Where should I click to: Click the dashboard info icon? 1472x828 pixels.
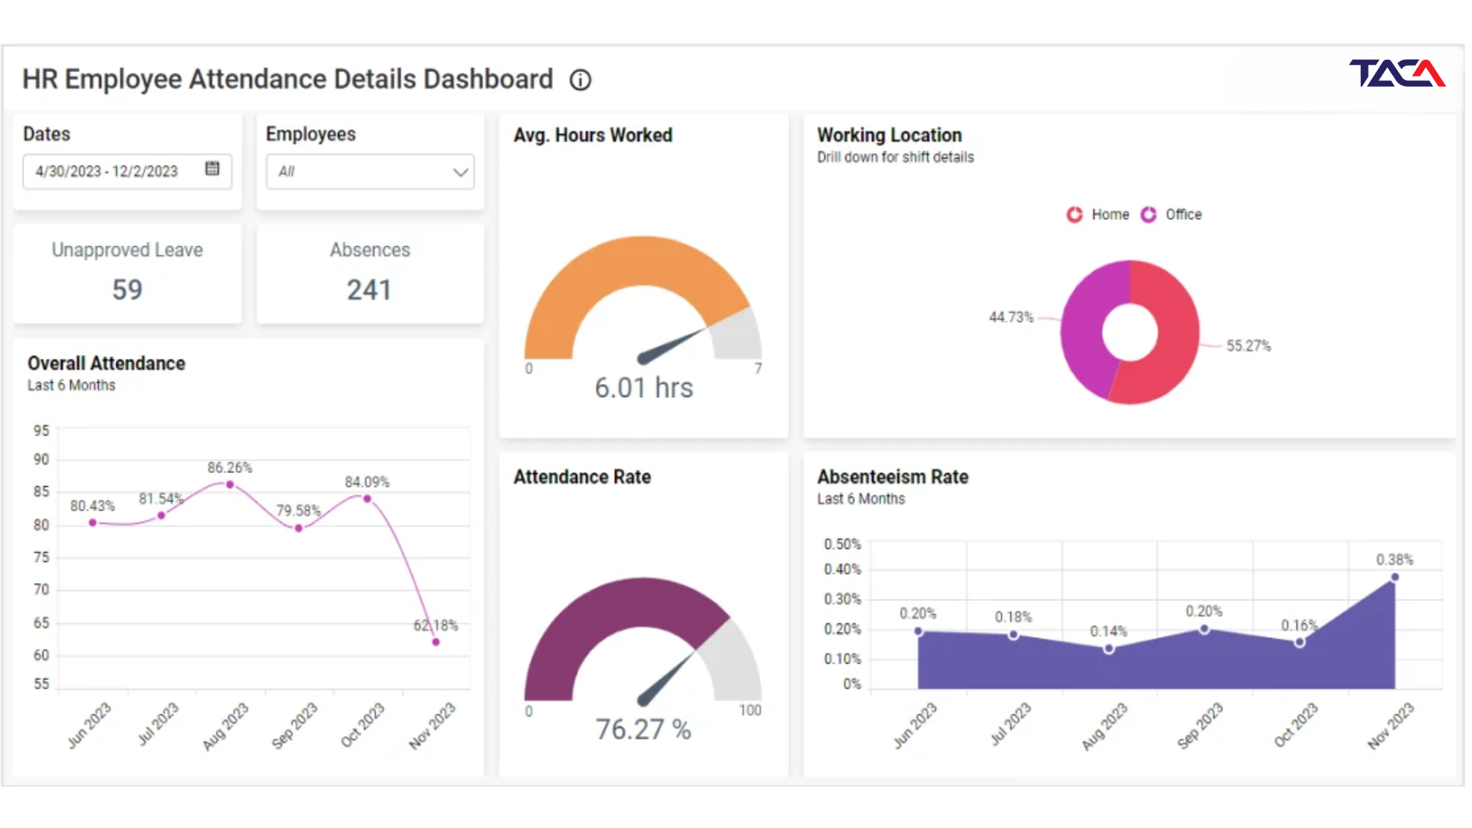[x=580, y=80]
